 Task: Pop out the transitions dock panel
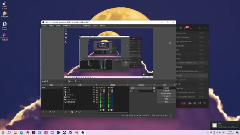pyautogui.click(x=154, y=85)
